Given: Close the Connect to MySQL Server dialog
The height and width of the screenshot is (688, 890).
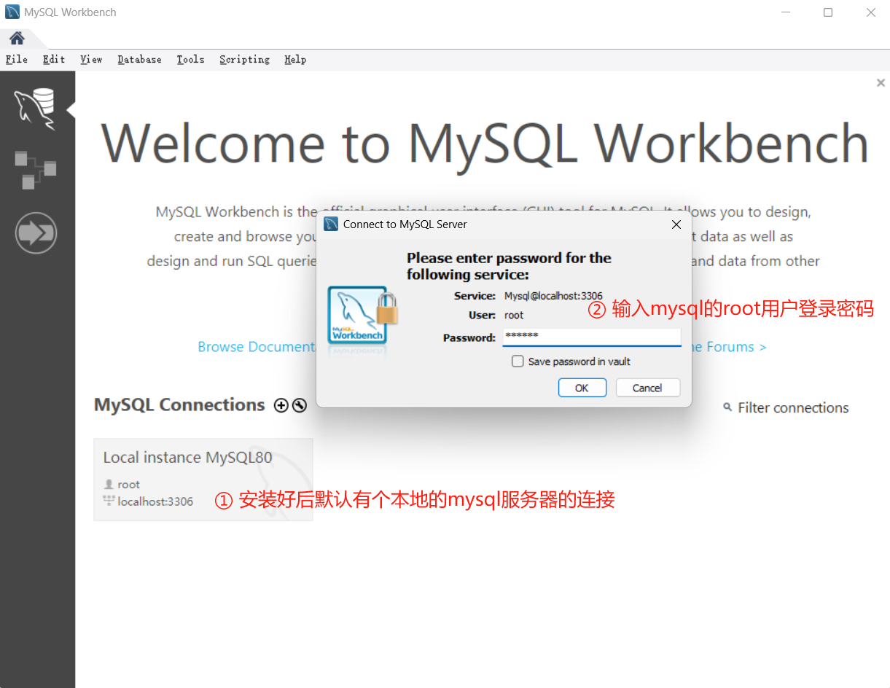Looking at the screenshot, I should click(676, 224).
